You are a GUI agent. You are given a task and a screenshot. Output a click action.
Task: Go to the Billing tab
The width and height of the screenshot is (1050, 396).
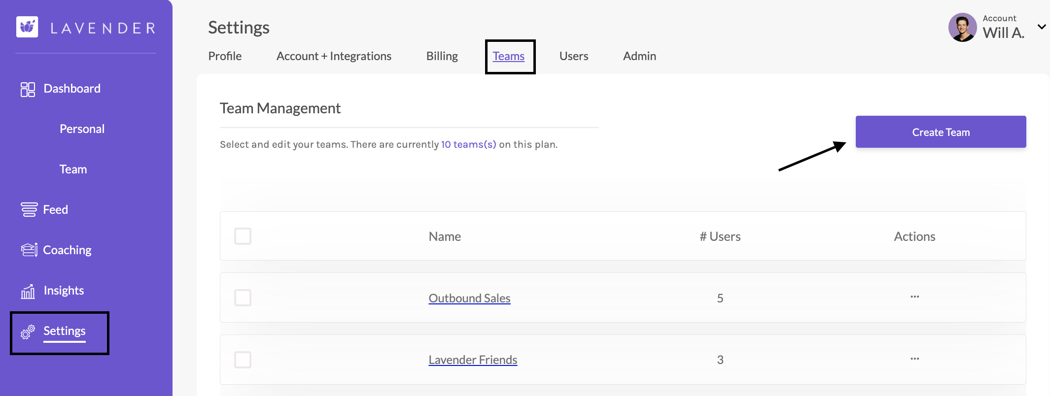tap(442, 56)
